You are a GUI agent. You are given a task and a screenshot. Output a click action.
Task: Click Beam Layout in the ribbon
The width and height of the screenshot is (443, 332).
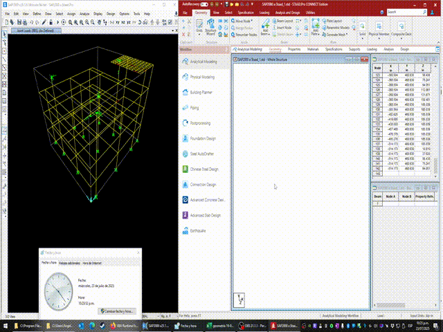[283, 21]
